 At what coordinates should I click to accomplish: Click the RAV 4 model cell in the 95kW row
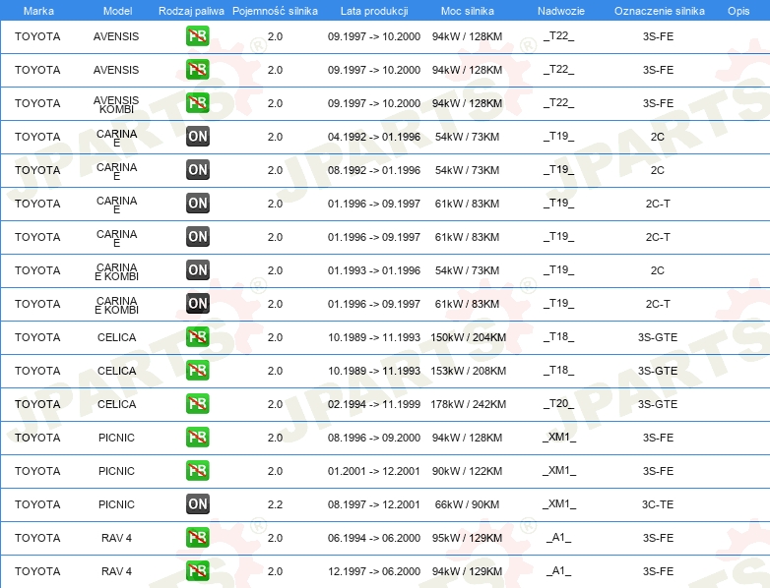click(116, 538)
